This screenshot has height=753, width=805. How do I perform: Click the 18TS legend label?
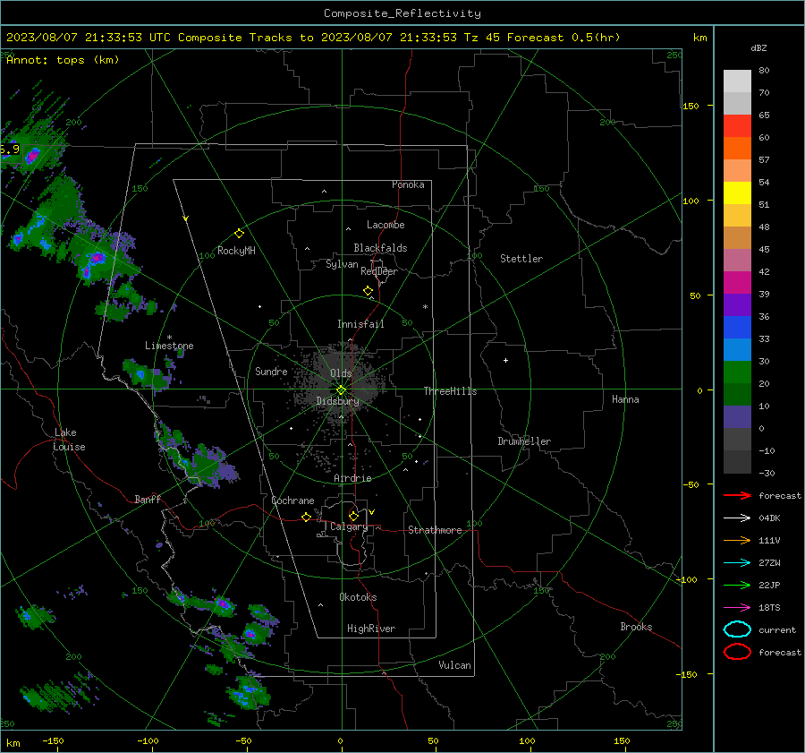coord(769,608)
